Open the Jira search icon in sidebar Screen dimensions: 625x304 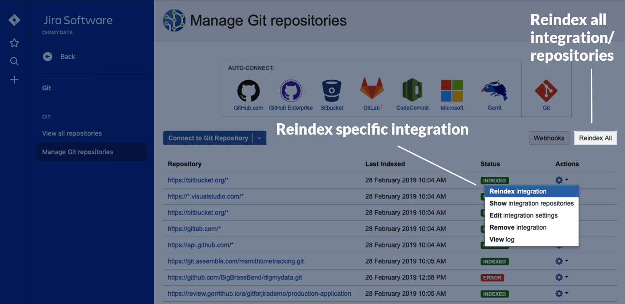[x=14, y=61]
